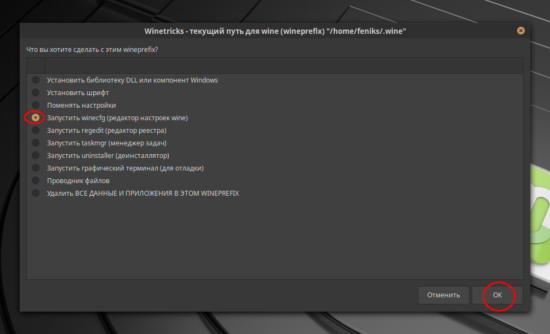Viewport: 550px width, 334px height.
Task: Select 'Проводник файлов' radio button
Action: point(36,180)
